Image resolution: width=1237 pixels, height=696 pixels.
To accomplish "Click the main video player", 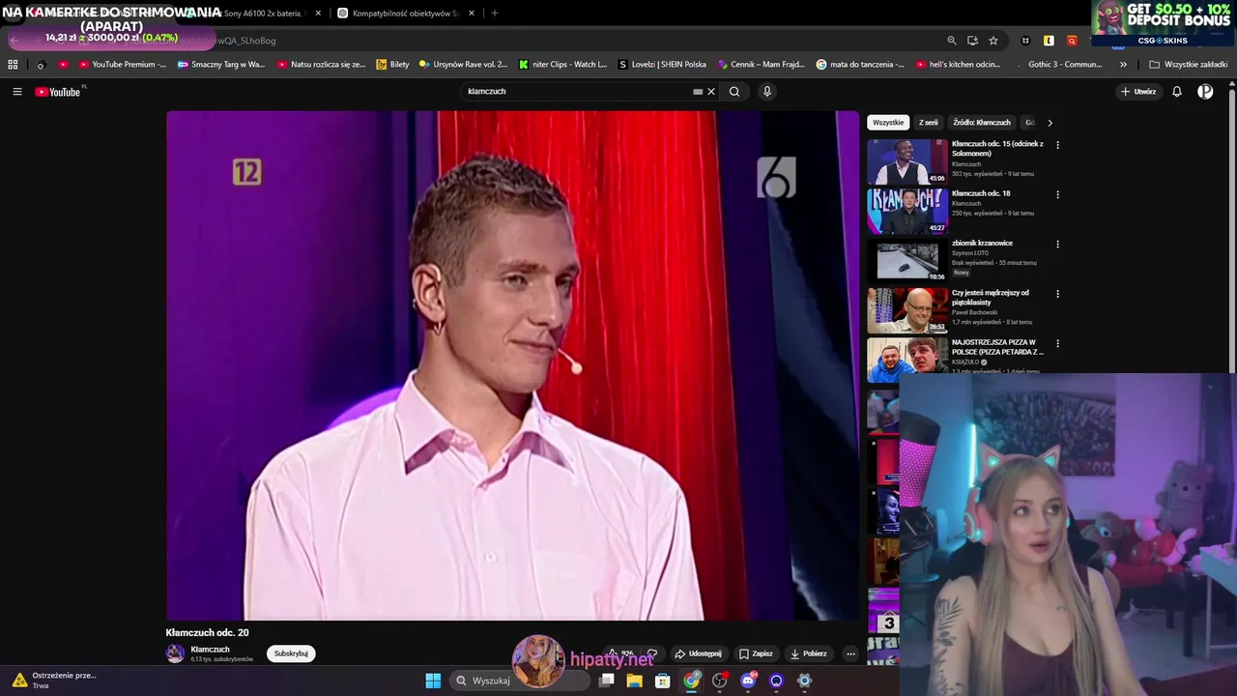I will 512,365.
